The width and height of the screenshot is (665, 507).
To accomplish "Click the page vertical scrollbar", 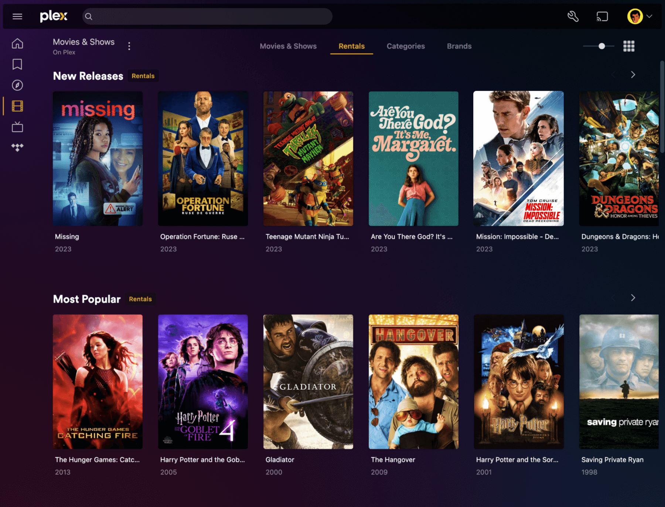I will pyautogui.click(x=662, y=107).
